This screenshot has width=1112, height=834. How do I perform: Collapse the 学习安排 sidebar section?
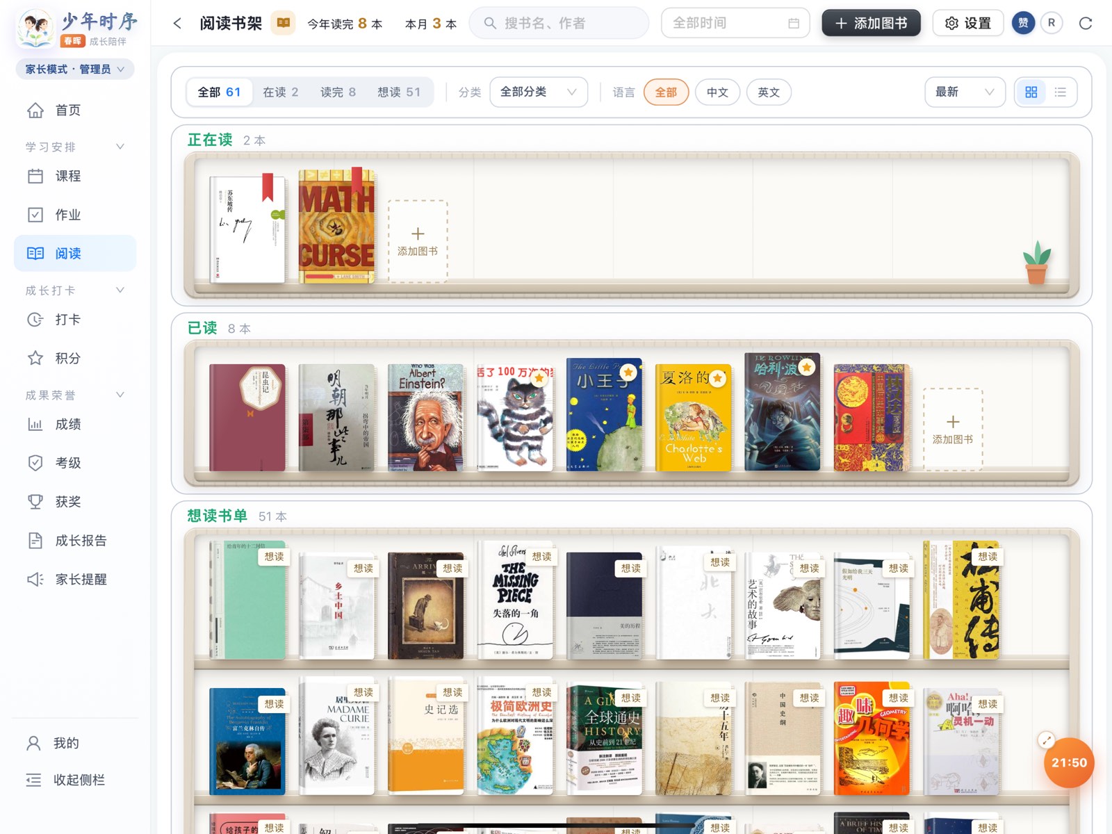pos(75,147)
